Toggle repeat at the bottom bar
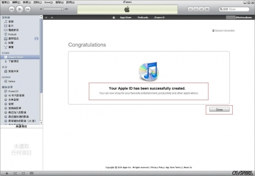 23,173
